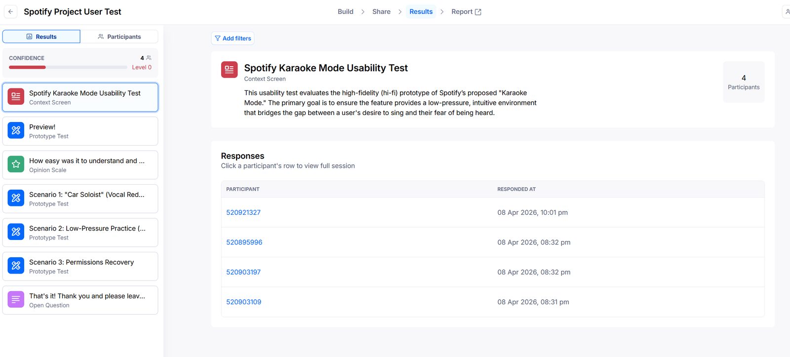Switch to the Results sidebar tab
Viewport: 790px width, 357px height.
[x=41, y=37]
